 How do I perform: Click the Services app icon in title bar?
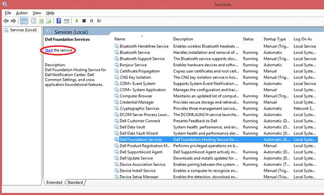tap(4, 4)
